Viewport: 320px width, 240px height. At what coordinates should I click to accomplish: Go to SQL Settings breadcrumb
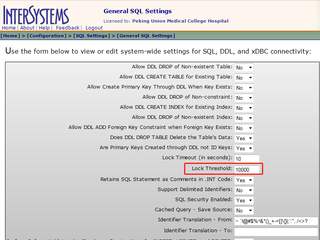[91, 36]
